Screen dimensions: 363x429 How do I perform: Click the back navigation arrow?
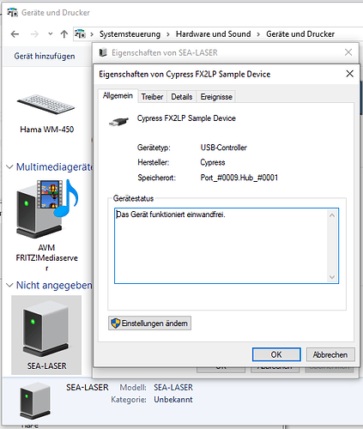(x=15, y=34)
